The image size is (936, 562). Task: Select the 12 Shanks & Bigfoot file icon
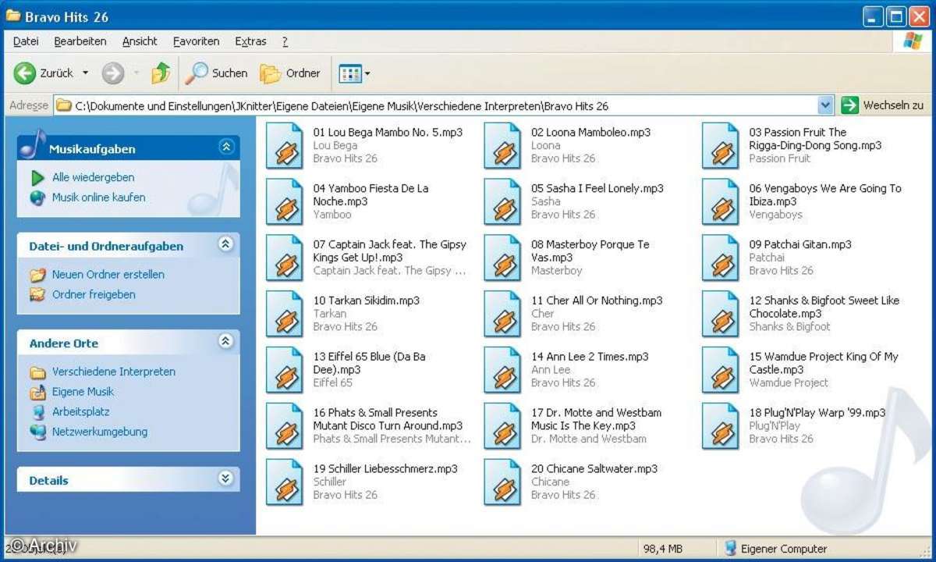click(721, 315)
